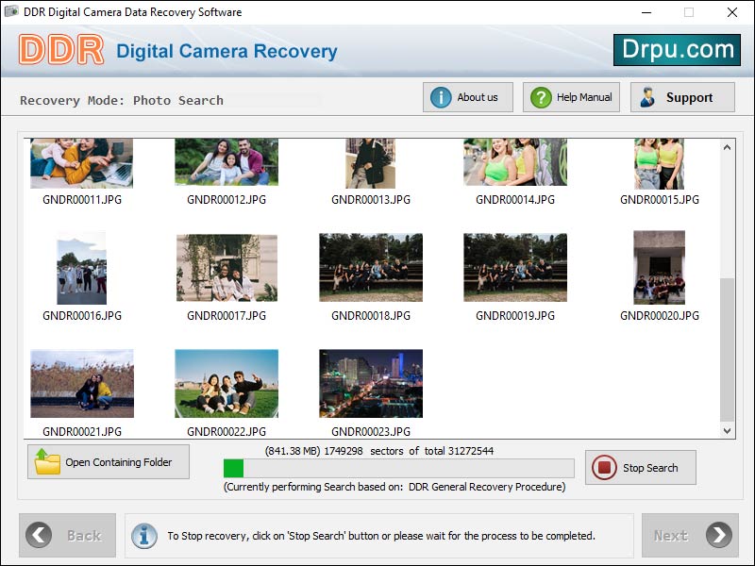The image size is (755, 566).
Task: Select thumbnail GNDR00023.JPG
Action: pos(371,383)
